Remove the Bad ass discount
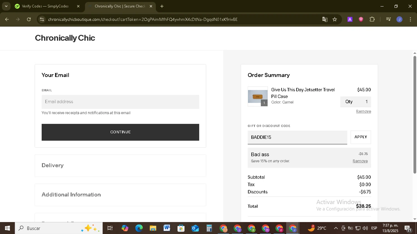Viewport: 417px width, 234px height. (360, 161)
